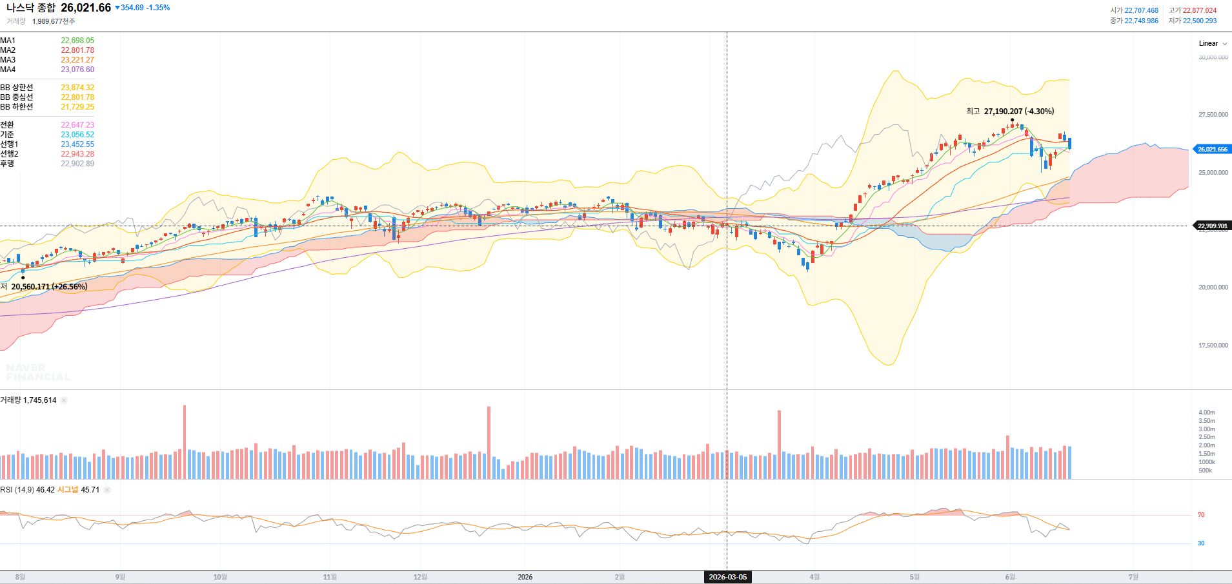Click the RSI 70 level label
Viewport: 1232px width, 584px height.
(x=1201, y=515)
